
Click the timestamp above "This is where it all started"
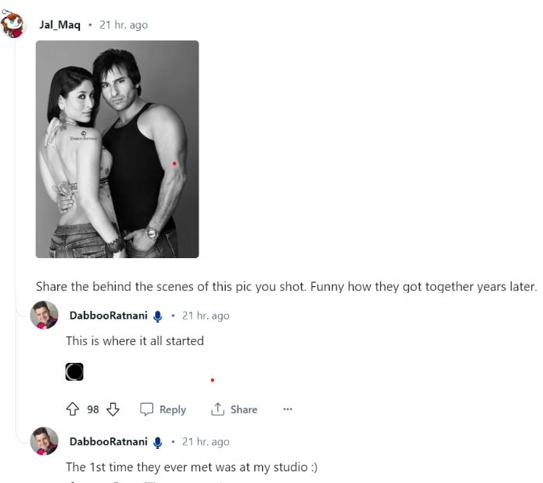206,316
